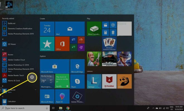Open the Calculator small tile in the Play group
This screenshot has width=184, height=111.
coord(105,32)
